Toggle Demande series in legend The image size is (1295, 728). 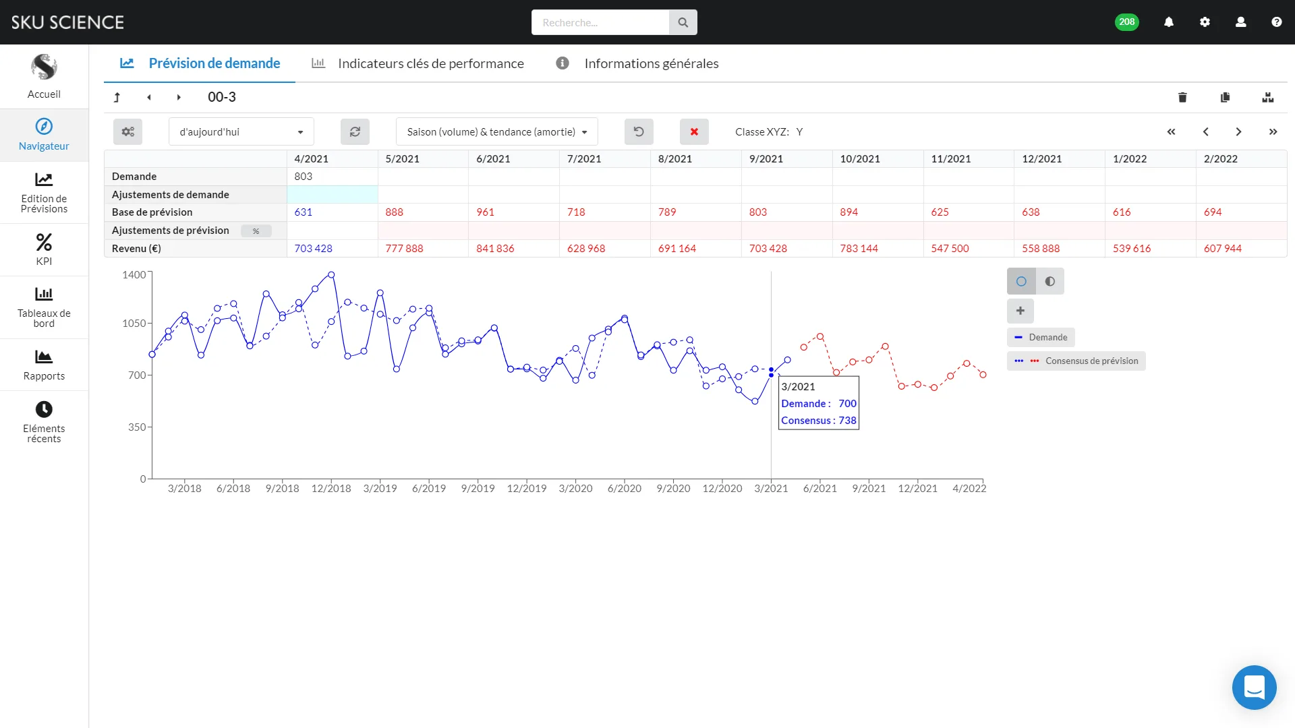[1041, 337]
